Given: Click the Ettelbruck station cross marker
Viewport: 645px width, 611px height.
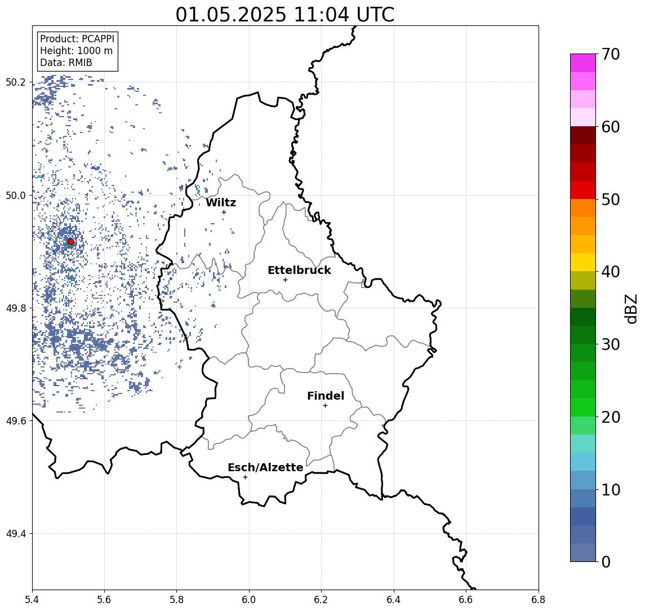Looking at the screenshot, I should [285, 280].
